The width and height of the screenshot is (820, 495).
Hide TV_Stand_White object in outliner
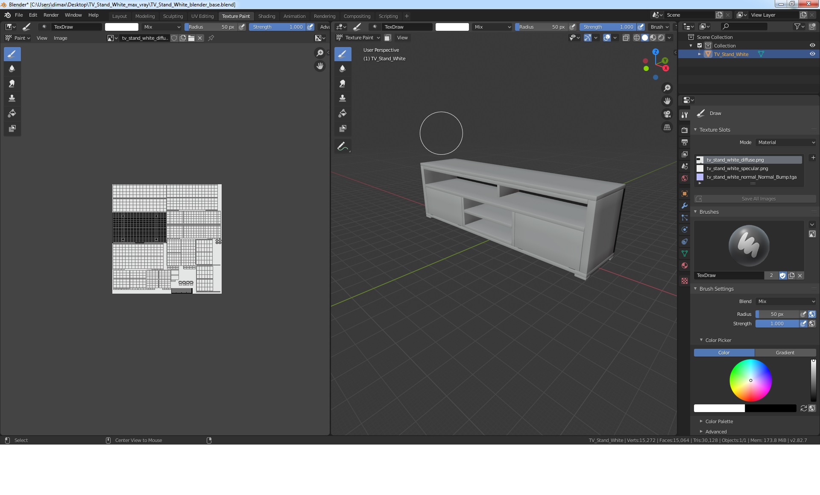coord(812,54)
